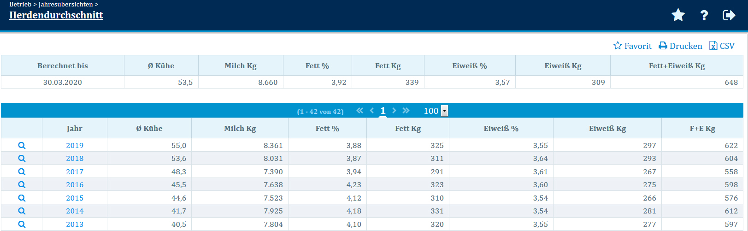Screen dimensions: 748x231
Task: View details via magnifier for 2014
Action: tap(22, 211)
